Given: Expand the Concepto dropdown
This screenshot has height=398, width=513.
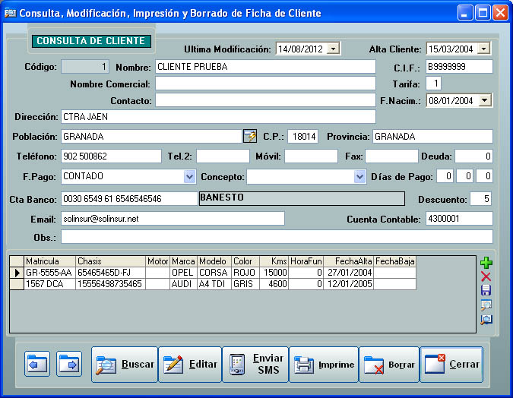Looking at the screenshot, I should click(x=360, y=177).
